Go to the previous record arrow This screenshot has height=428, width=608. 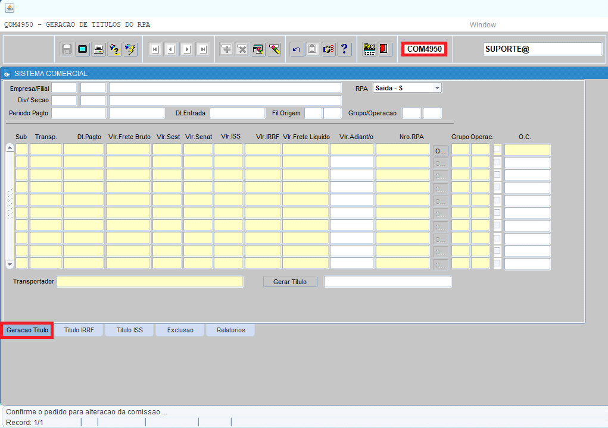[171, 49]
